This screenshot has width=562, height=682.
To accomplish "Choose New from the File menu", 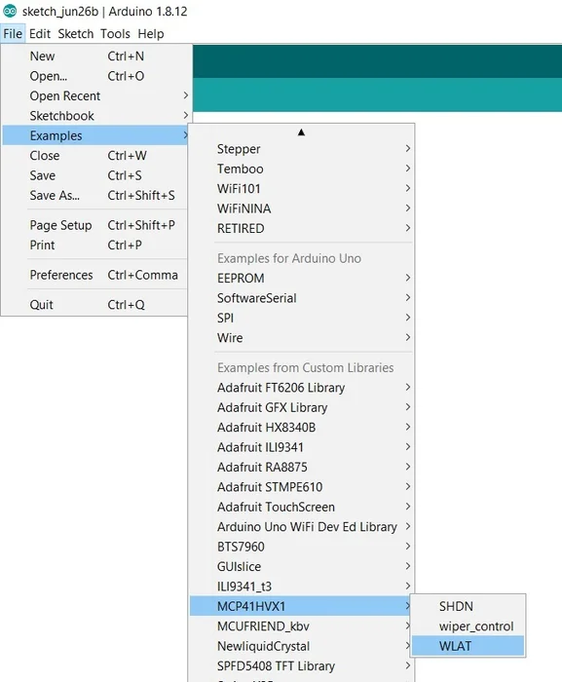I will (96, 57).
